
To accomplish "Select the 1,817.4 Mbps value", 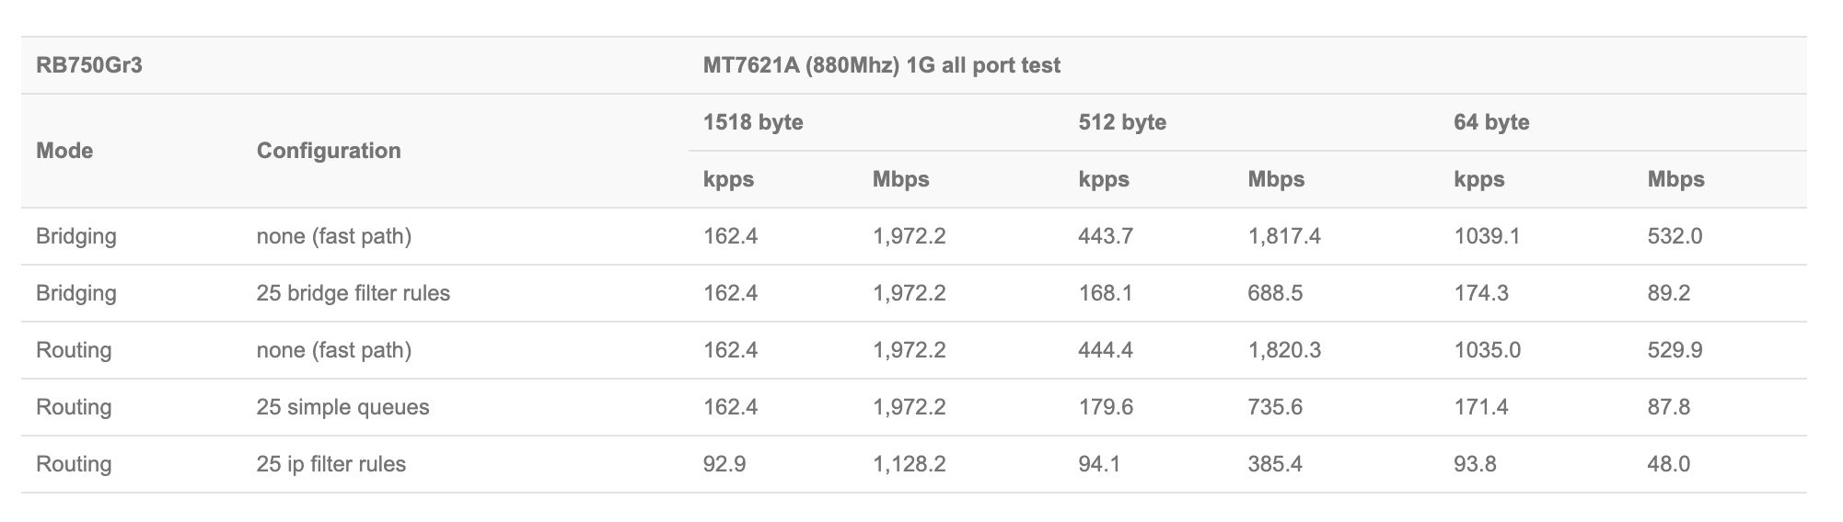I will (x=1284, y=236).
